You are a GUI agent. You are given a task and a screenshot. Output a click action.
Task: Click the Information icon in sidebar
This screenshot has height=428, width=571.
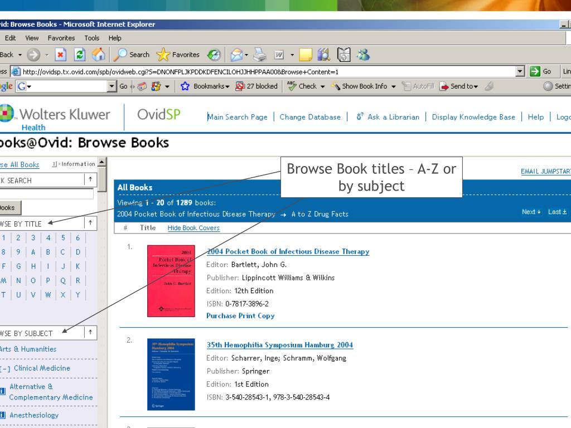(x=55, y=164)
